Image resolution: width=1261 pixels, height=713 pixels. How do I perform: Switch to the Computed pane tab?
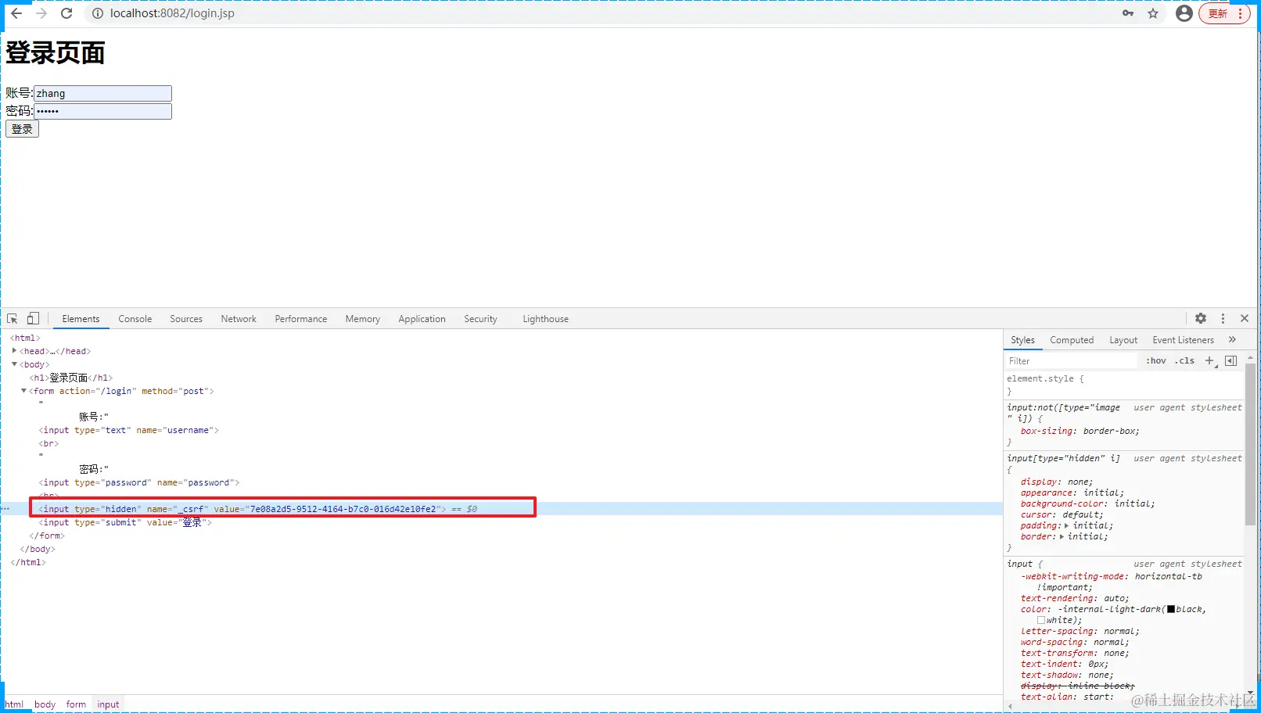point(1072,340)
